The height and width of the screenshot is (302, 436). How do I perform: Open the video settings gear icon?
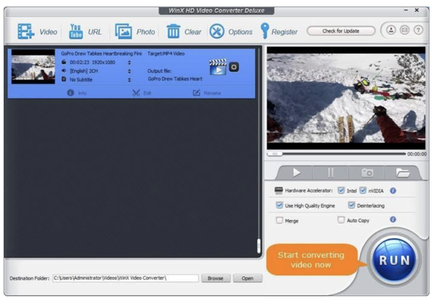coord(234,67)
